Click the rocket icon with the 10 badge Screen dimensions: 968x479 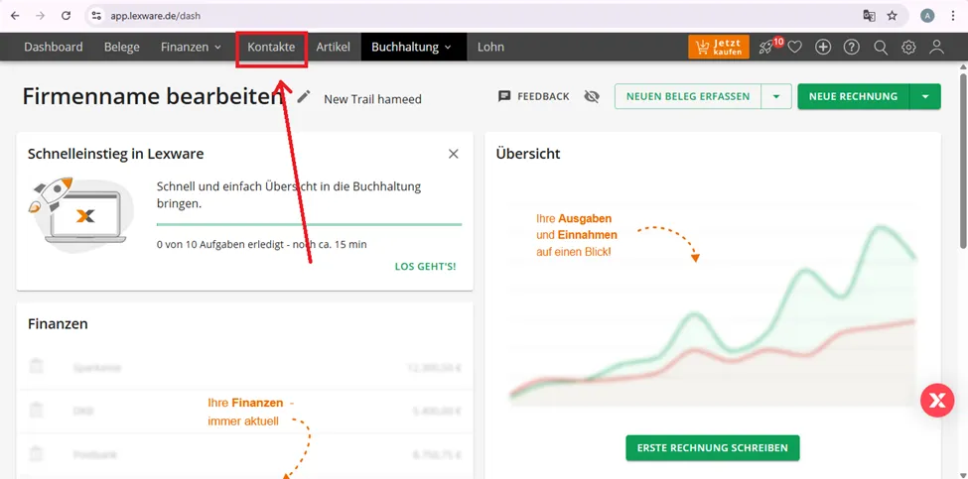[768, 47]
